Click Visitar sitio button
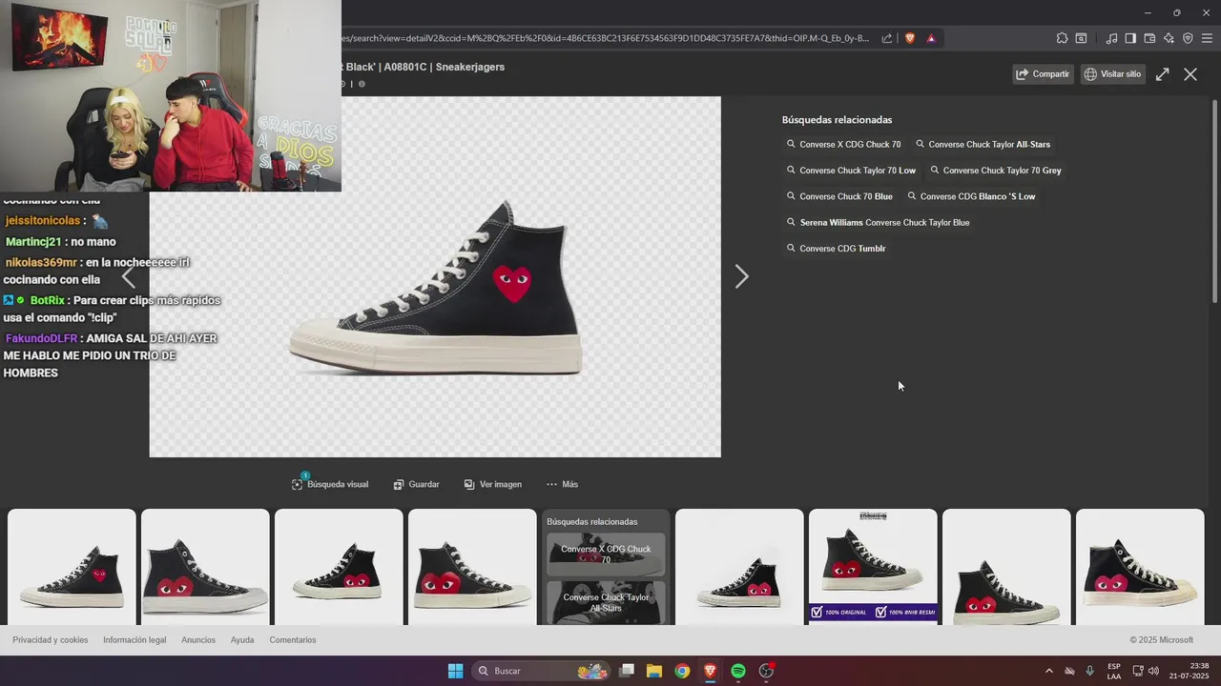This screenshot has width=1221, height=686. (x=1113, y=74)
